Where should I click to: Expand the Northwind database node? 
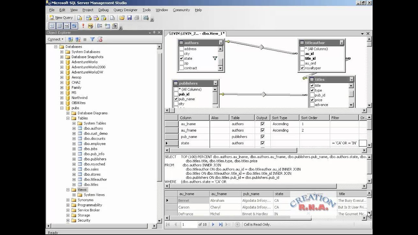pyautogui.click(x=62, y=98)
